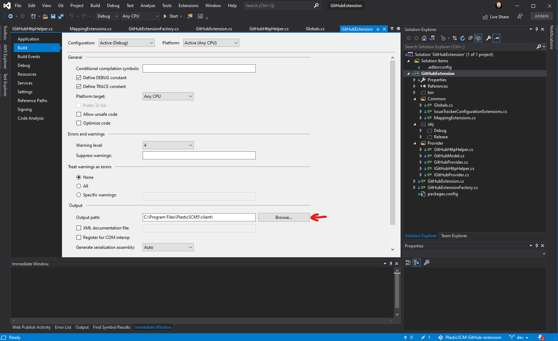Click the Save All multi-disk icon
This screenshot has width=558, height=341.
(x=61, y=16)
